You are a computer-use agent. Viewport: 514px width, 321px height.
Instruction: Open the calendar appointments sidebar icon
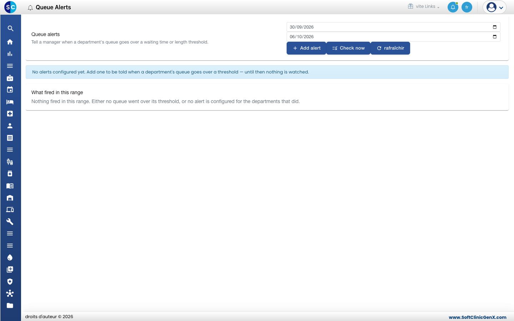click(x=10, y=90)
